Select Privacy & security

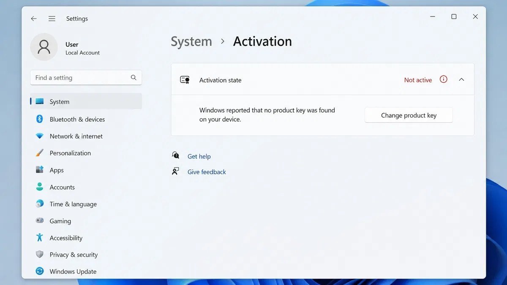[x=86, y=254]
